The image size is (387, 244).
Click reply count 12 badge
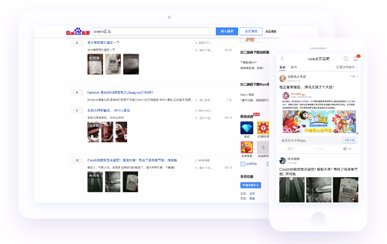click(77, 161)
